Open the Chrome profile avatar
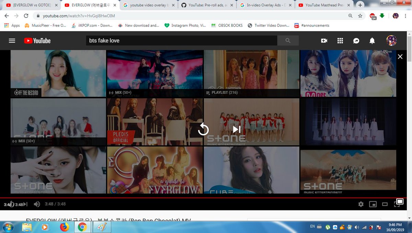This screenshot has height=233, width=412. [x=396, y=16]
